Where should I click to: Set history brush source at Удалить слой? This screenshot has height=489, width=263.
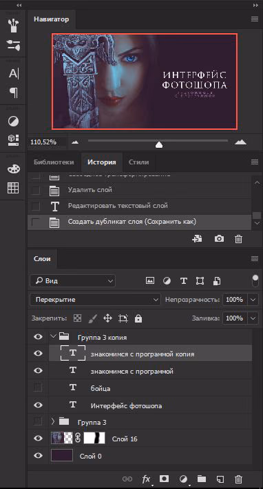tap(36, 190)
